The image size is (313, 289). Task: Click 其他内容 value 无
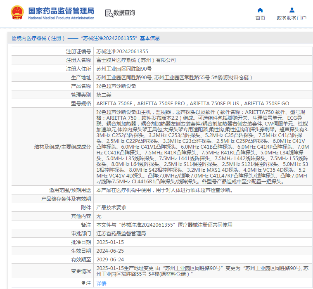tap(99, 216)
